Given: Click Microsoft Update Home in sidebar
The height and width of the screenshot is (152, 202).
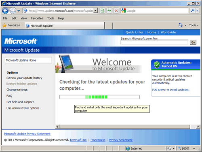Looking at the screenshot, I should pyautogui.click(x=28, y=60).
